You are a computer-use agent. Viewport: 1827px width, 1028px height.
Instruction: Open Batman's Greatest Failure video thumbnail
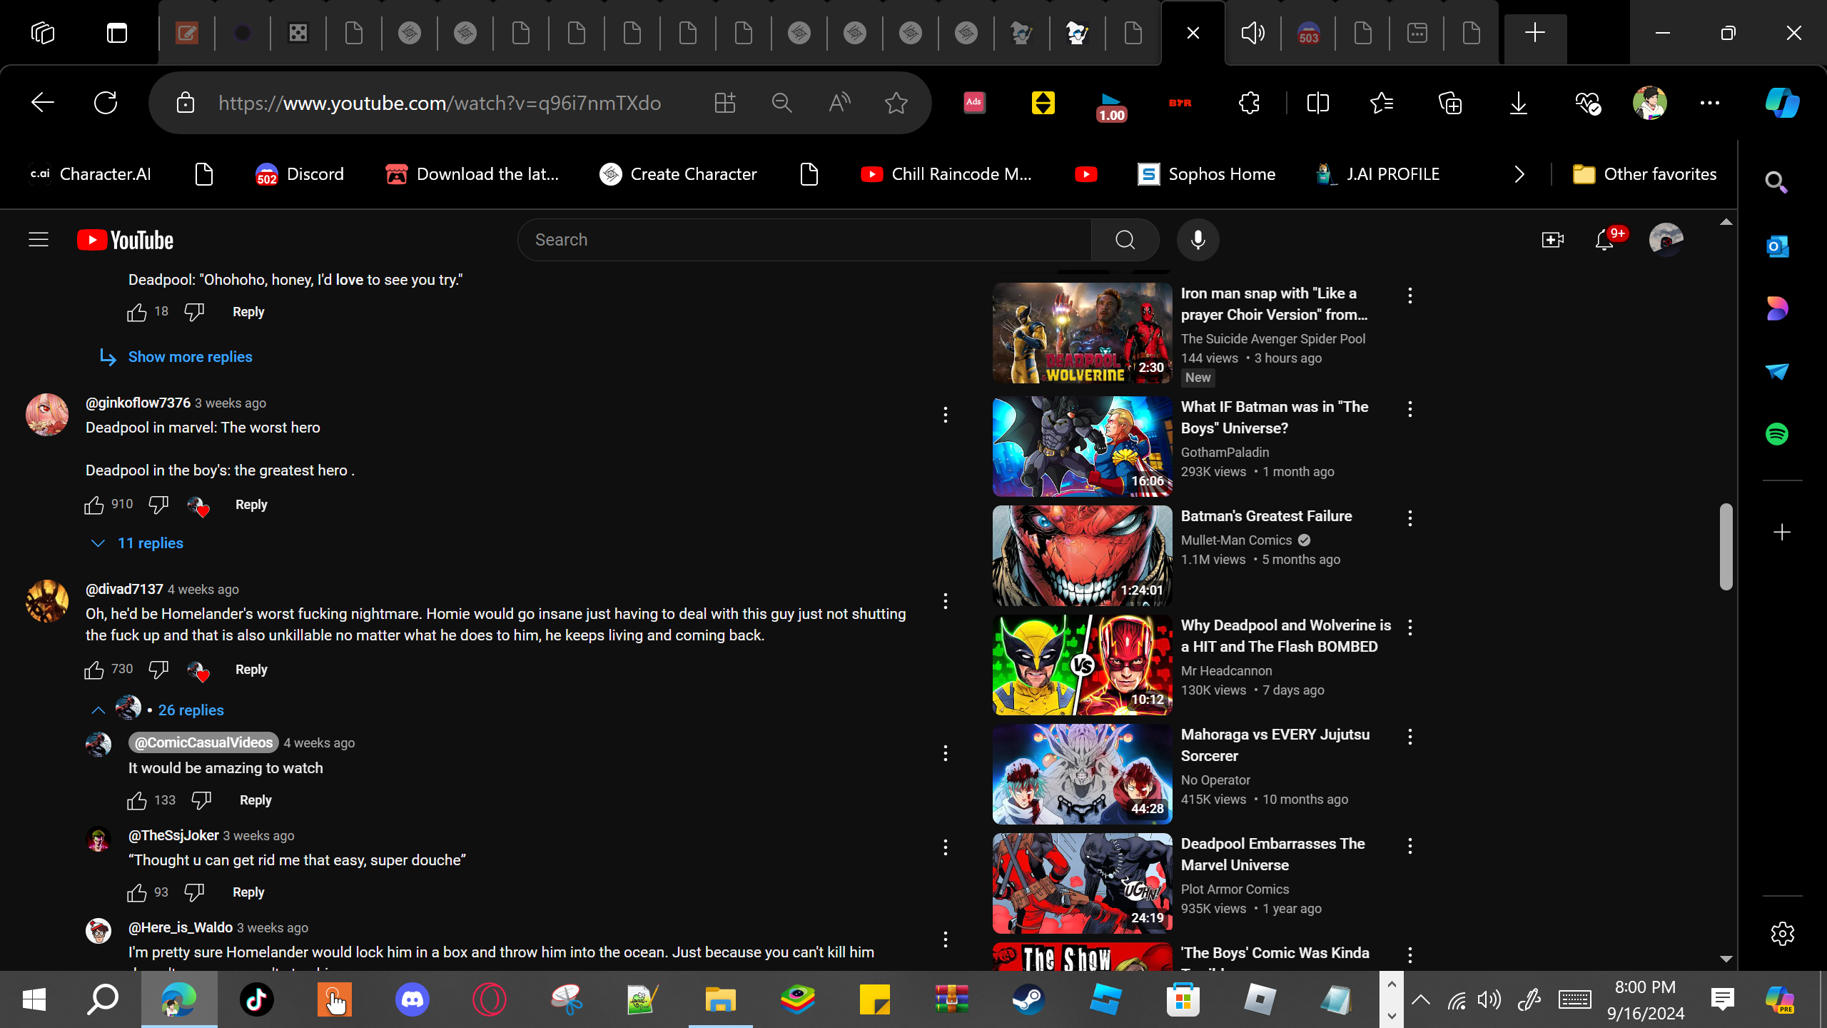click(1082, 555)
